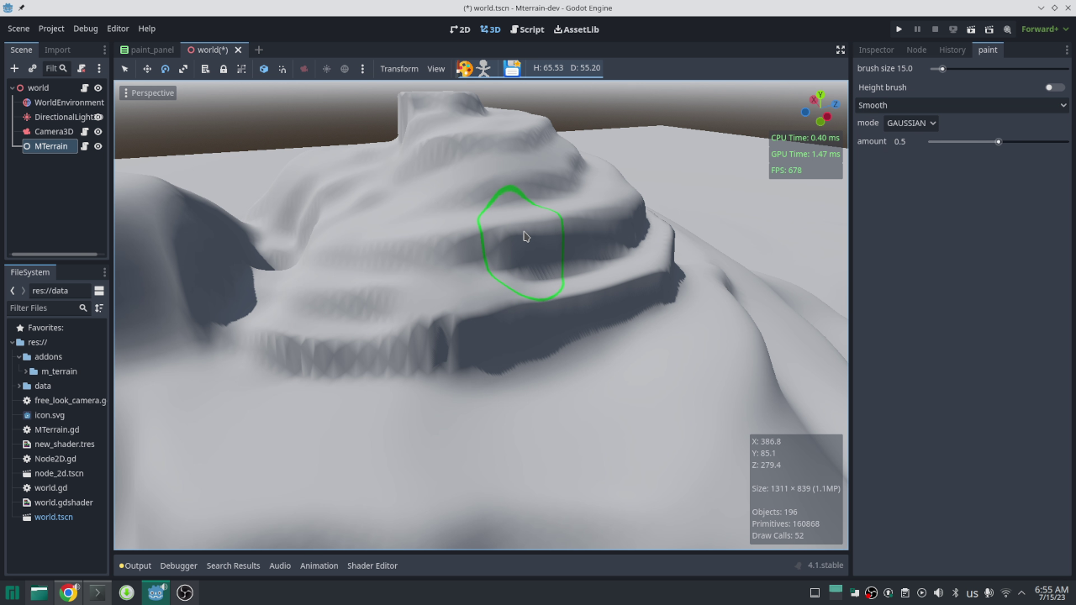Open the Shader Editor panel
The height and width of the screenshot is (605, 1076).
pos(372,566)
